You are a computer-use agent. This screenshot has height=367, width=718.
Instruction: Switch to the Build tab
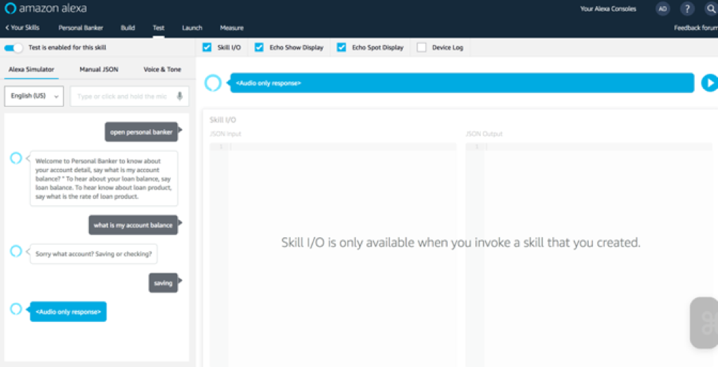[x=128, y=28]
